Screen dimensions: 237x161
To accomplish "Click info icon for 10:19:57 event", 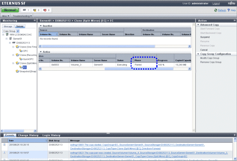I will coord(4,153).
